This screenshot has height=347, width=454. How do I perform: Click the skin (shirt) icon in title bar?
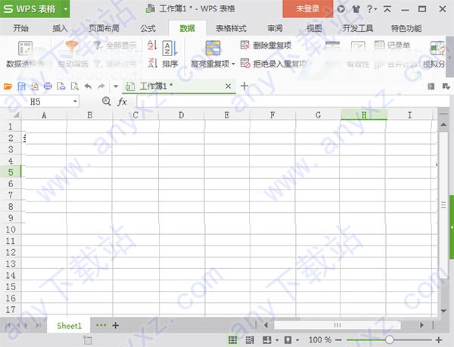click(356, 9)
